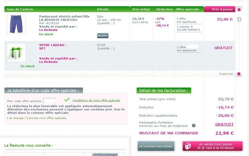This screenshot has height=156, width=249.
Task: Open '3 articles à 20,00€ REPARTI' offer details
Action: (x=188, y=28)
